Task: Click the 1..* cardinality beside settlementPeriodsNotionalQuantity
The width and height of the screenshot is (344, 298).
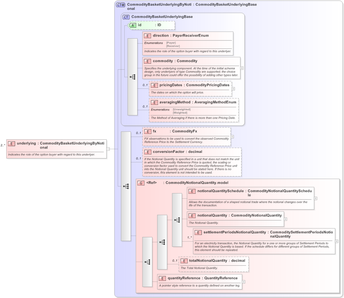Action: pyautogui.click(x=190, y=237)
